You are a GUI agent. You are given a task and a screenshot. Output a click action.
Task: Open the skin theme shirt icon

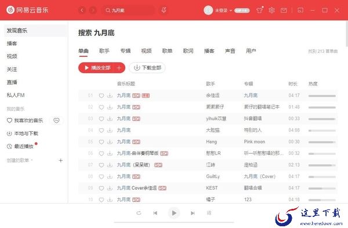click(x=259, y=10)
